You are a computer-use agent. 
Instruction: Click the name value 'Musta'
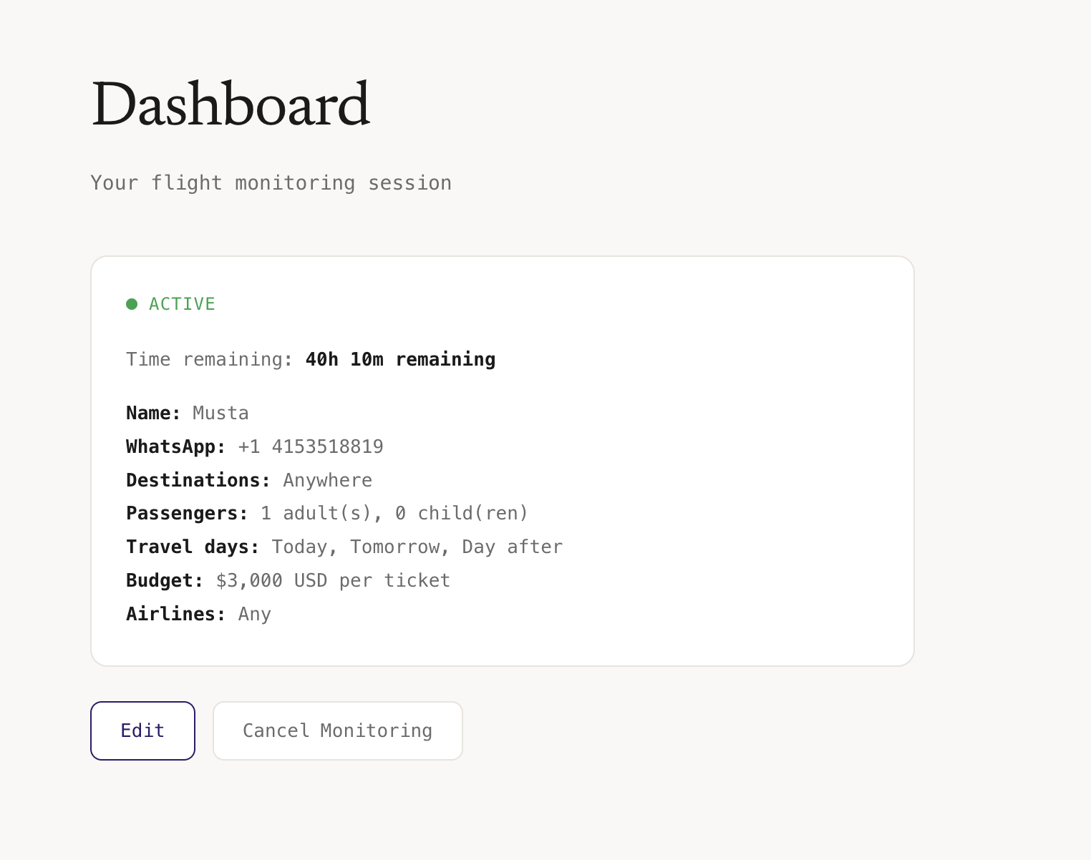point(220,414)
